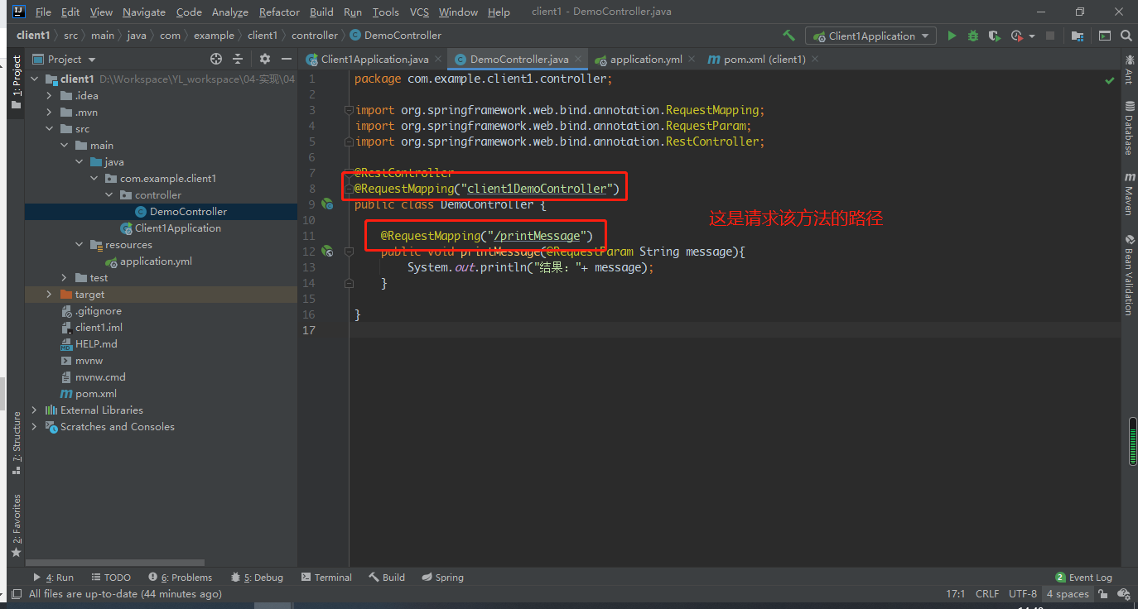
Task: Open the Event Log
Action: coord(1083,577)
